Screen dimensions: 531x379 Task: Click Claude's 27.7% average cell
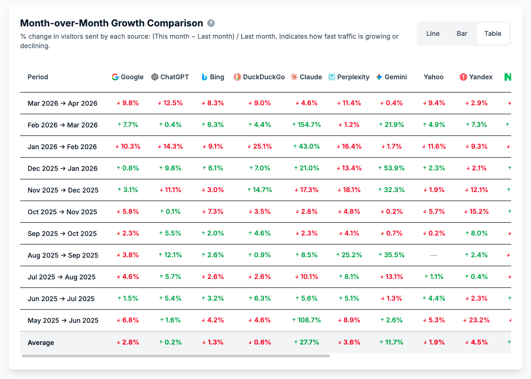[306, 342]
